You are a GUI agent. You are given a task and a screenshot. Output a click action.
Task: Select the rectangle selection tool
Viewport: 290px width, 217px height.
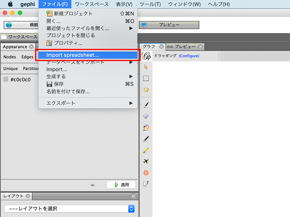tap(146, 78)
